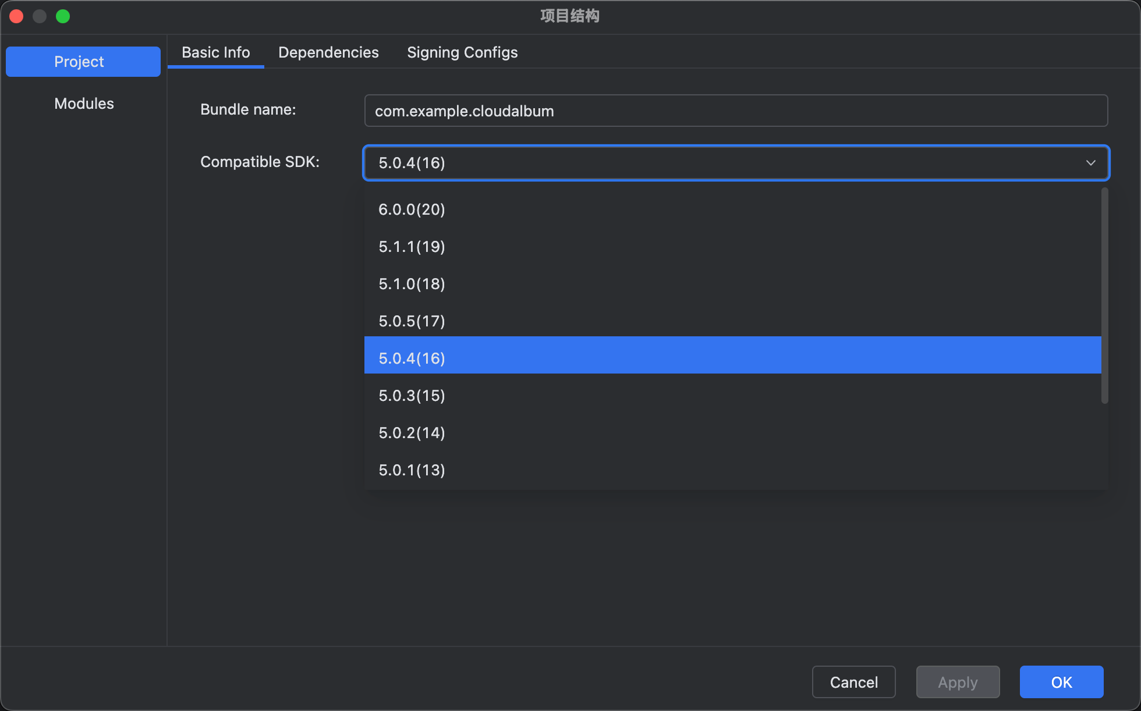Click highlighted 5.0.4(16) list entry
This screenshot has height=711, width=1141.
click(412, 358)
